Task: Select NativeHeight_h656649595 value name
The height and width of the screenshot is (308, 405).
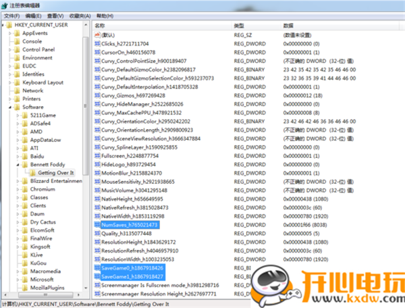Action: tap(132, 199)
